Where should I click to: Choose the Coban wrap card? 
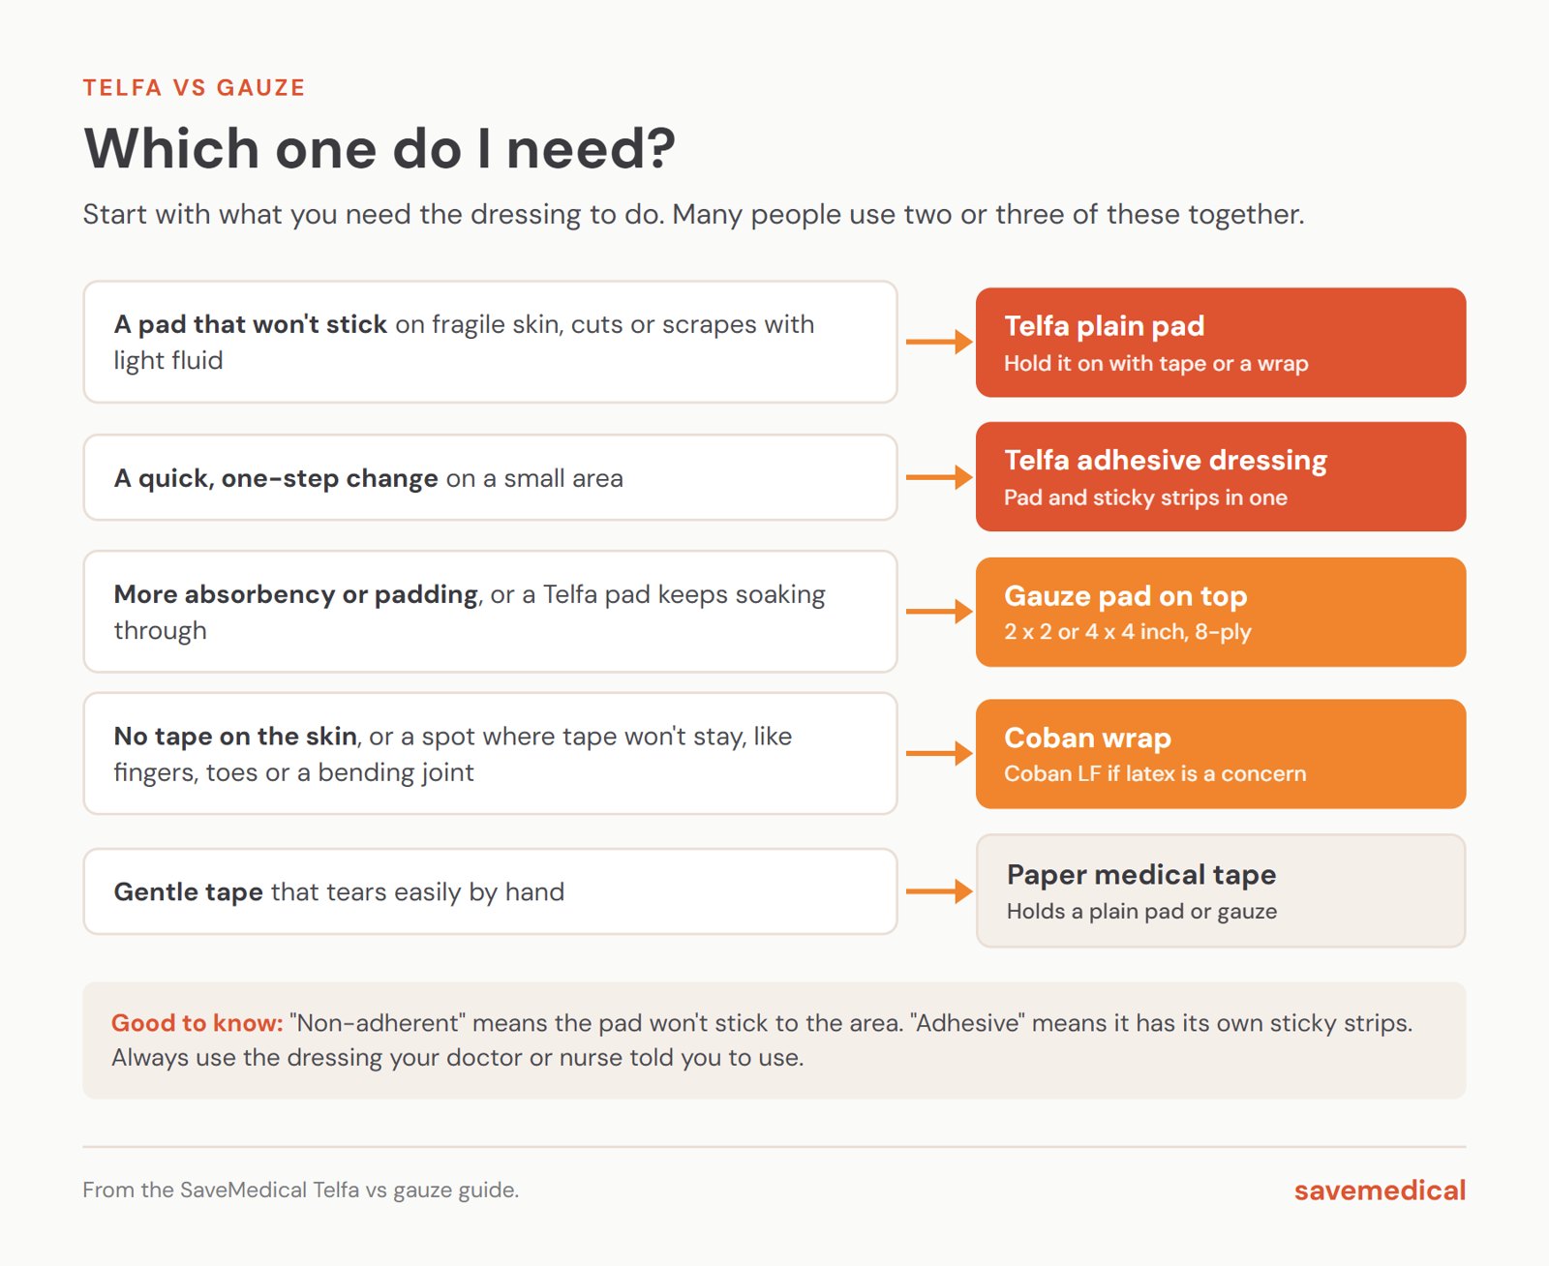coord(1221,754)
